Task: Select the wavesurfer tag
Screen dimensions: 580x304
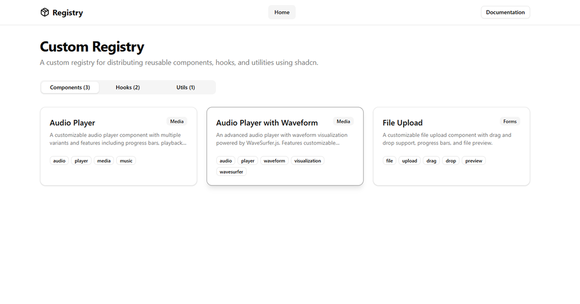Action: pos(231,171)
